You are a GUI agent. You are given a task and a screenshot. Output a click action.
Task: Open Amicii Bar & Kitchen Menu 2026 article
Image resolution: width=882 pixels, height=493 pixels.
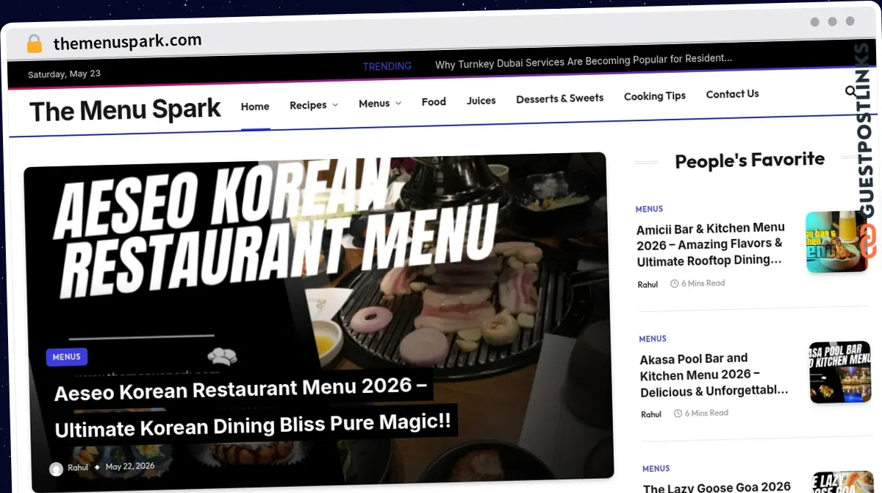711,244
